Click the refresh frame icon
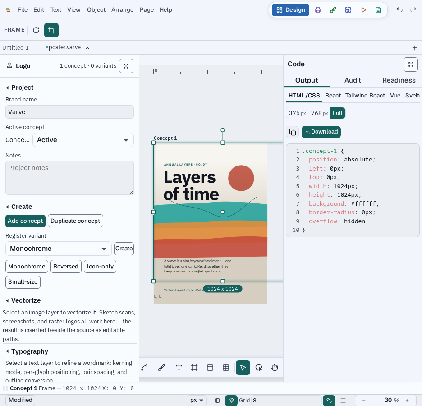 coord(36,30)
